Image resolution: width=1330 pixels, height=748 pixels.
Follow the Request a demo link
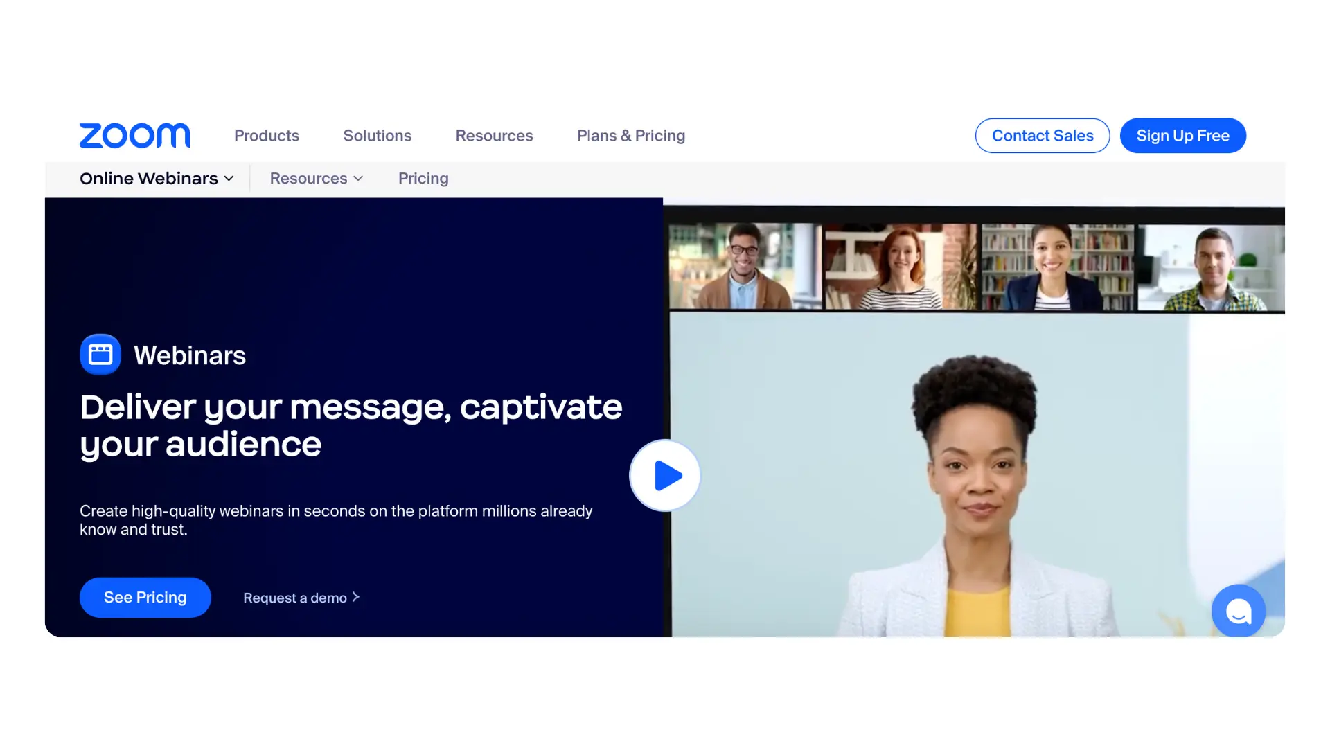click(x=301, y=598)
